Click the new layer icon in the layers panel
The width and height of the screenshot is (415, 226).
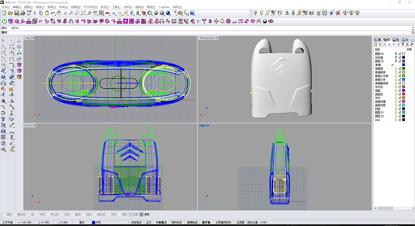pyautogui.click(x=376, y=44)
